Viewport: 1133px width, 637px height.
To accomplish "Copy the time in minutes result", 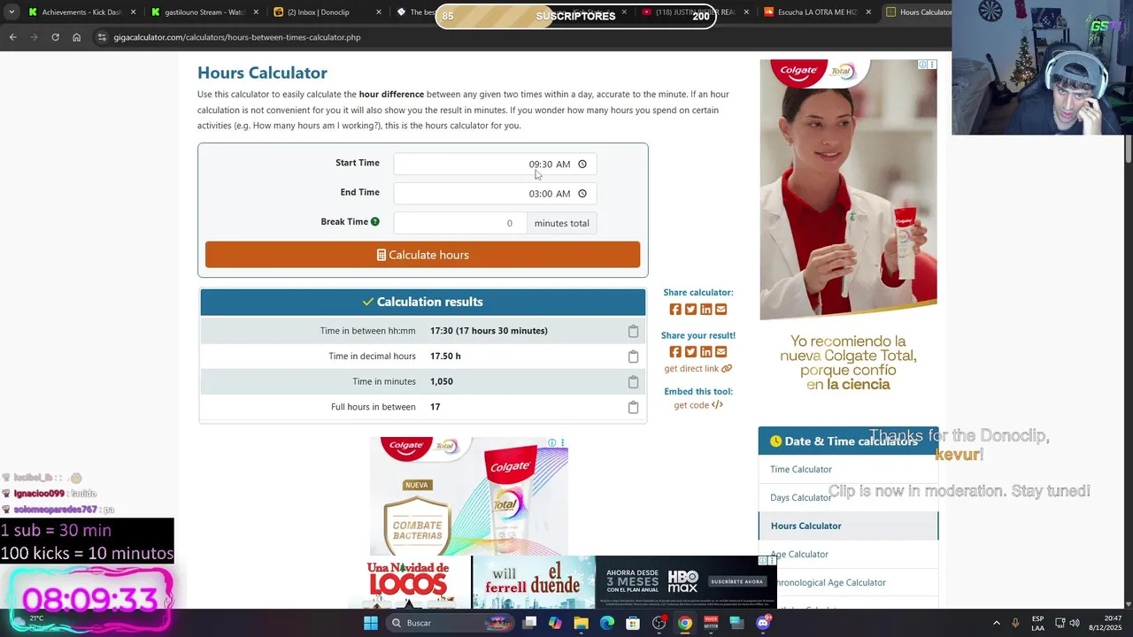I will click(633, 382).
